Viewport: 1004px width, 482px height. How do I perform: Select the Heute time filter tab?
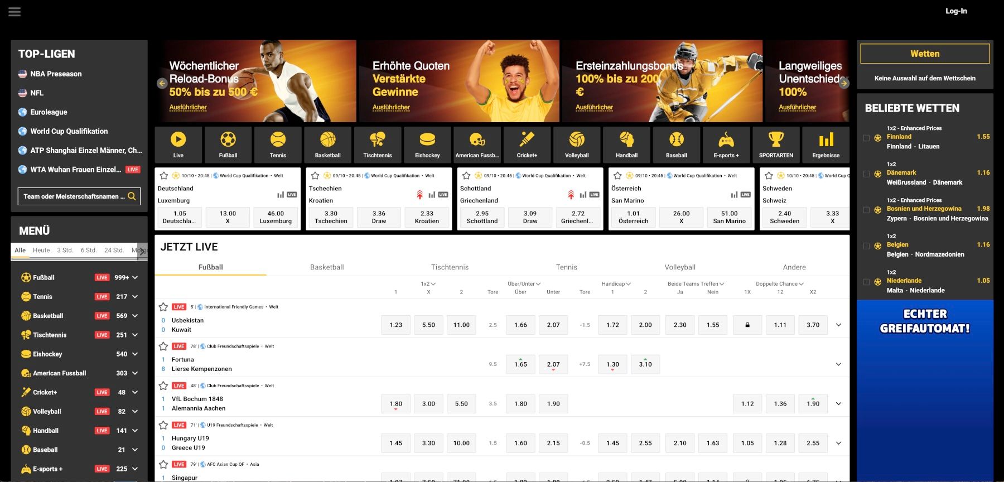pos(41,250)
